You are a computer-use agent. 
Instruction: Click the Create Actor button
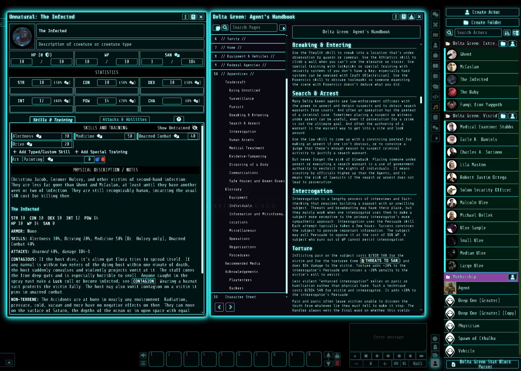482,12
